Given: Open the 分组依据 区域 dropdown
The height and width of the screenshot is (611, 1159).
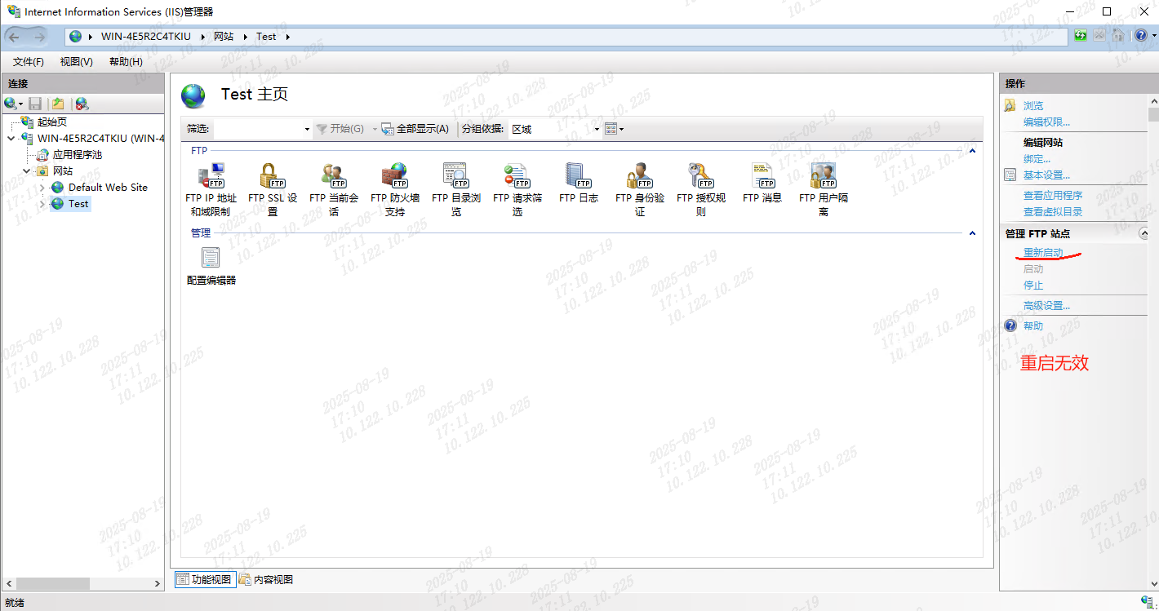Looking at the screenshot, I should coord(597,129).
